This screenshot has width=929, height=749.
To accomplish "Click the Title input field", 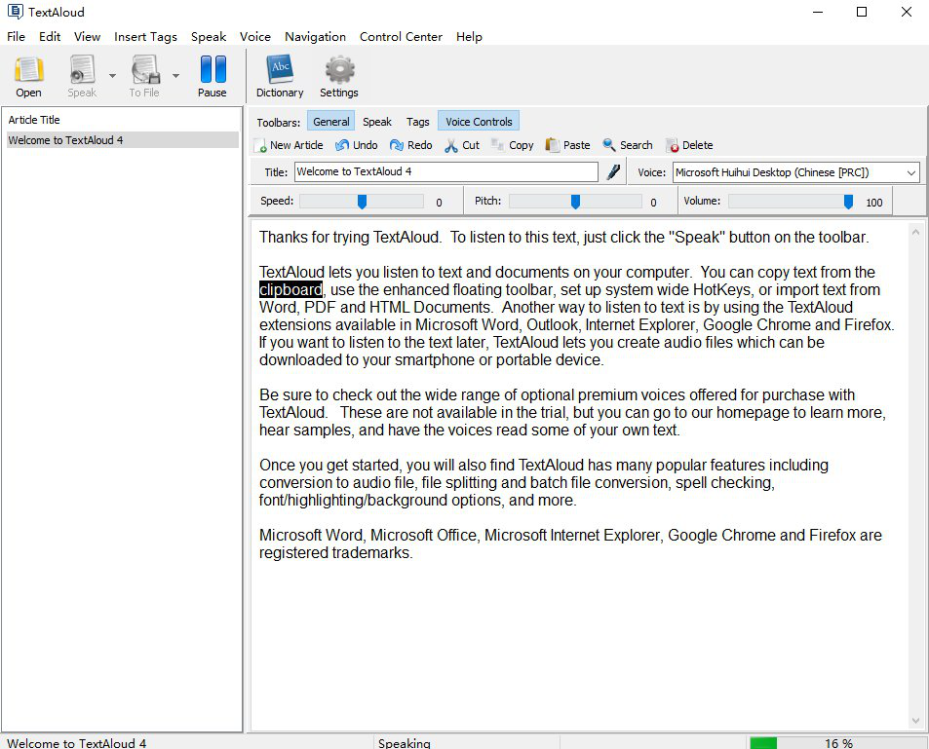I will click(x=446, y=171).
